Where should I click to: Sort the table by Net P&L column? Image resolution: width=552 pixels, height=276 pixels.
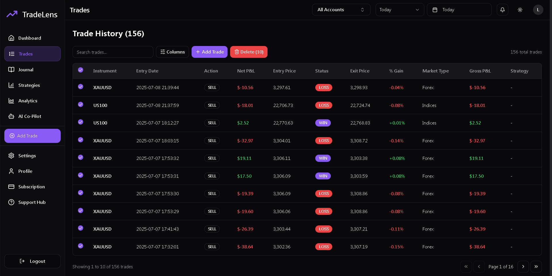[x=246, y=71]
